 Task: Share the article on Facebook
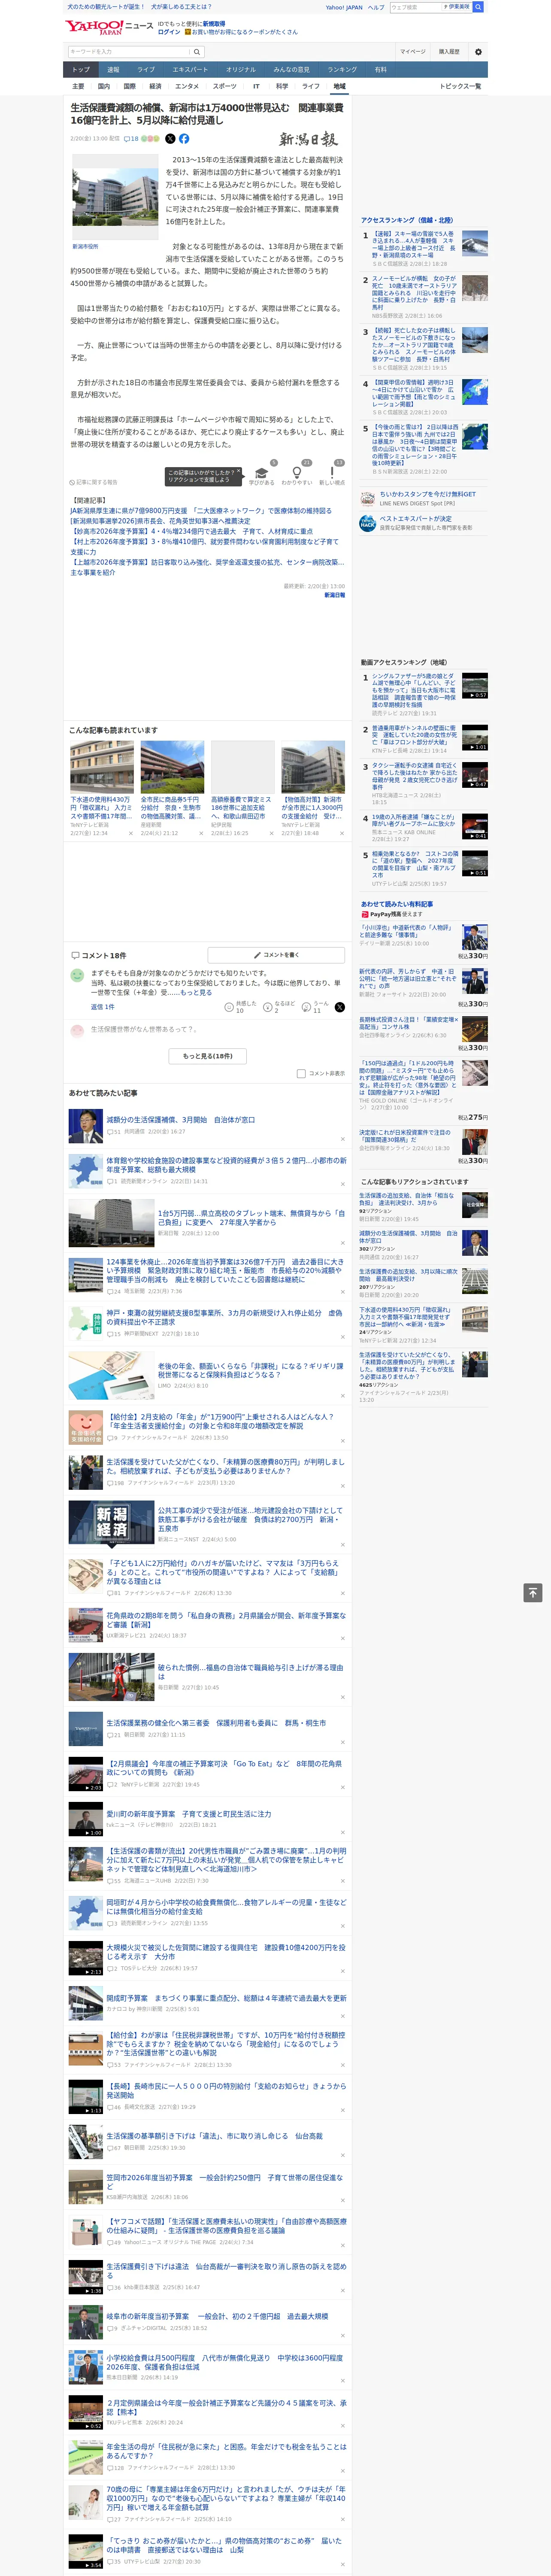click(184, 139)
